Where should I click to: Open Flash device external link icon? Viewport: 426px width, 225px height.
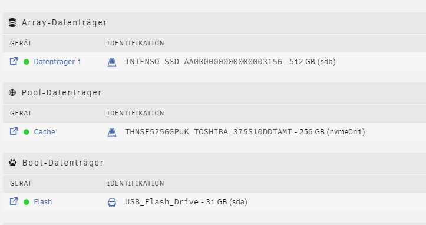click(x=14, y=201)
